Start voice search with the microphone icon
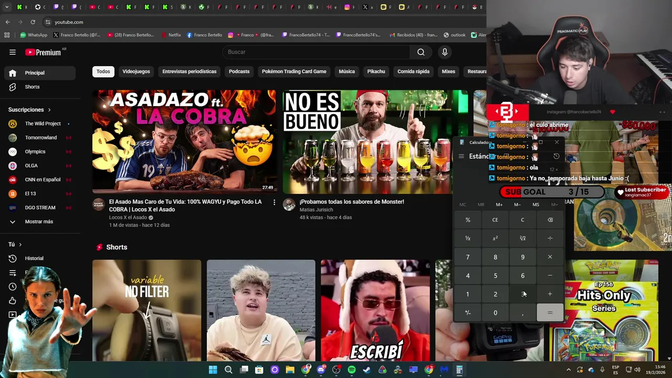 click(445, 52)
